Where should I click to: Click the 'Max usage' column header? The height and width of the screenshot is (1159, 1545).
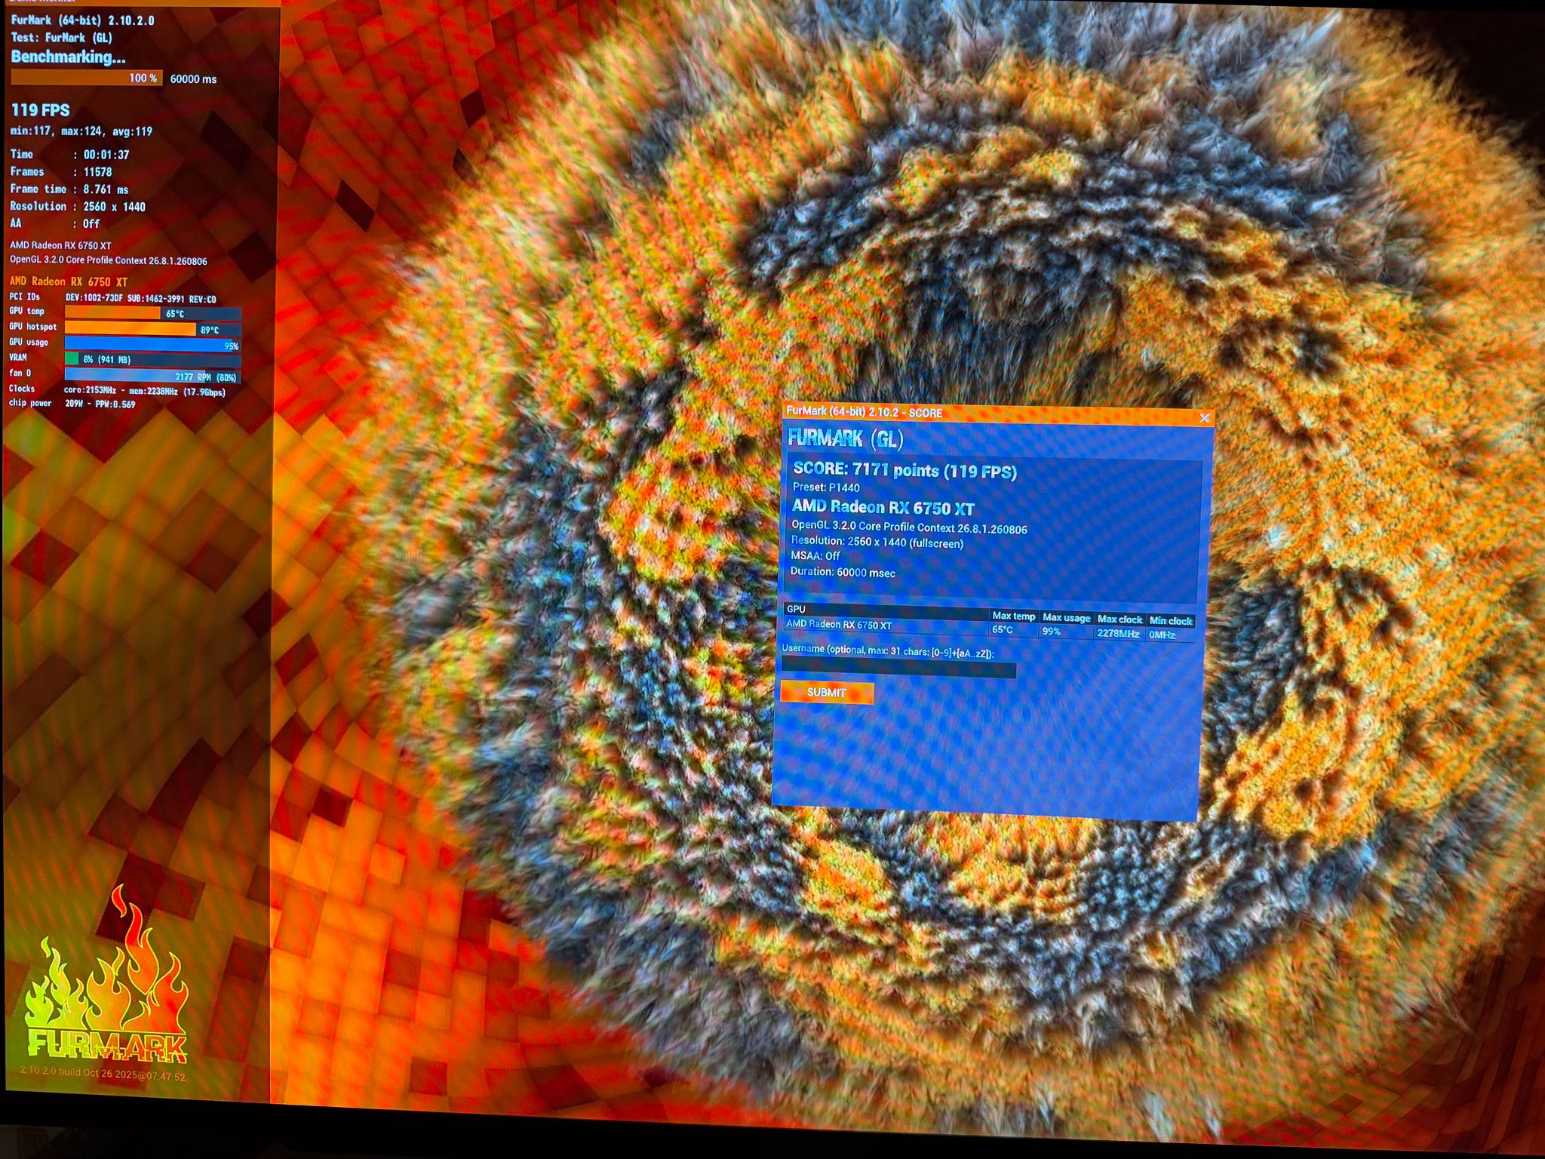pyautogui.click(x=1066, y=618)
